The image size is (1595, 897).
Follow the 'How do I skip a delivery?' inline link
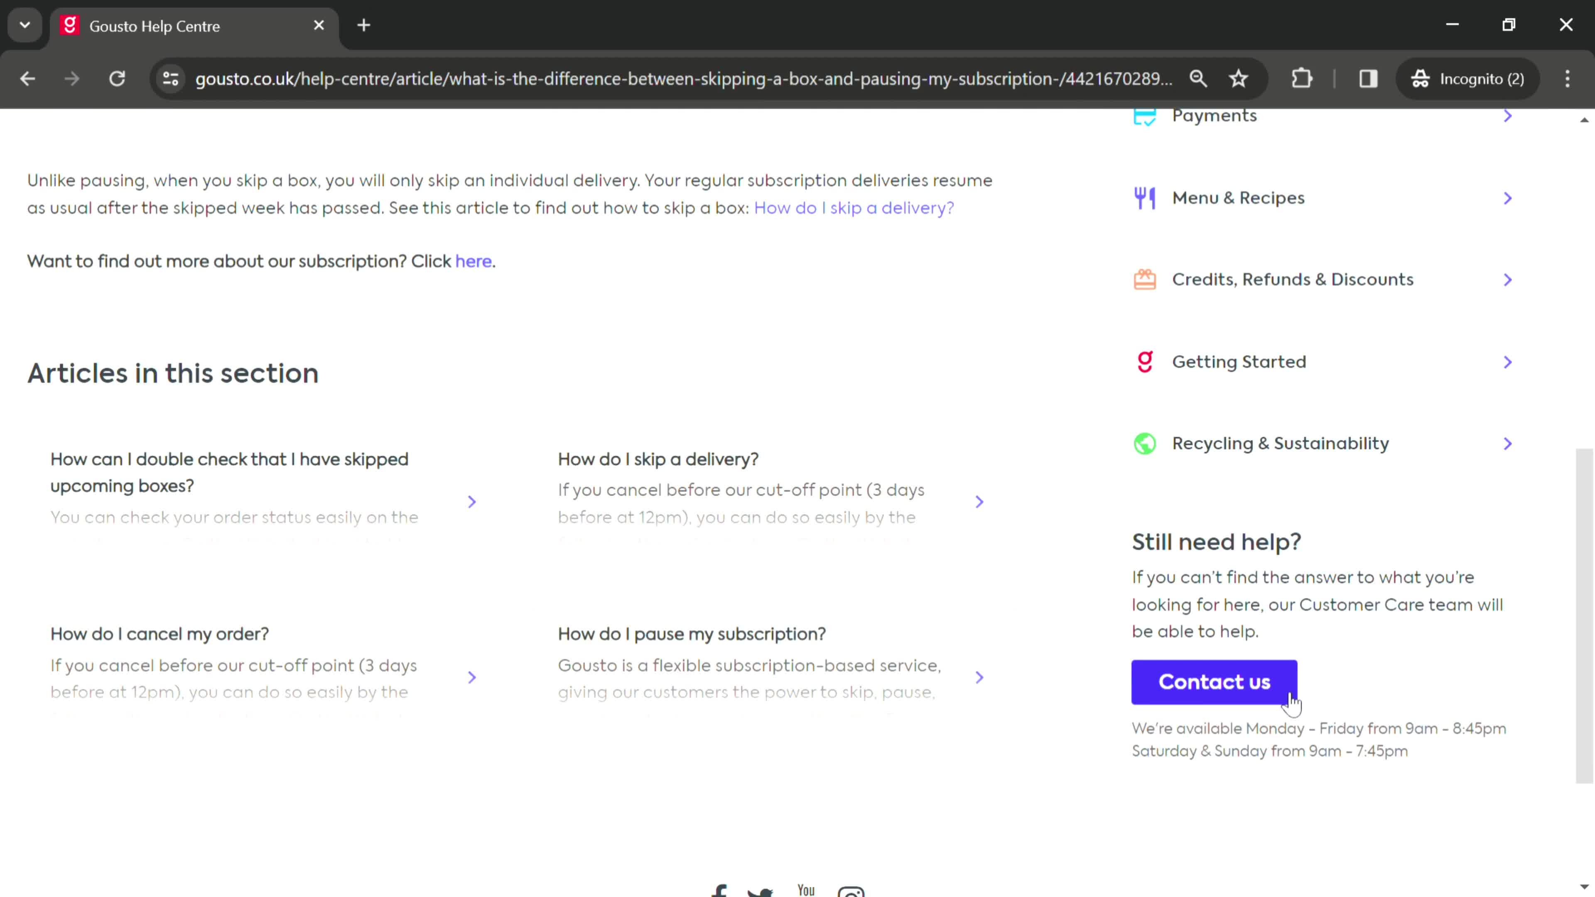point(854,208)
